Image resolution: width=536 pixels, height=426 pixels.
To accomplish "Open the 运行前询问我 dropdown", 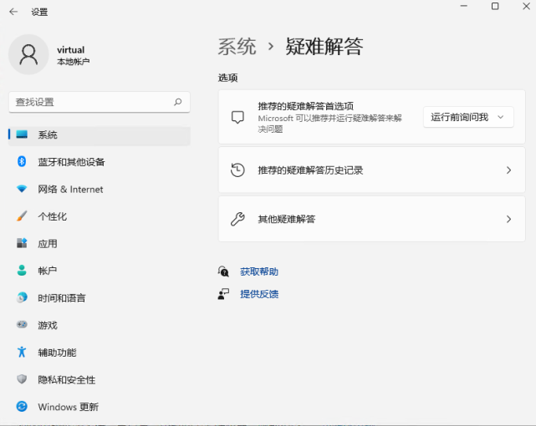I will coord(468,117).
